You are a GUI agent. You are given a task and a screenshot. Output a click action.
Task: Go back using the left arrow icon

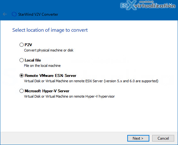pos(5,14)
